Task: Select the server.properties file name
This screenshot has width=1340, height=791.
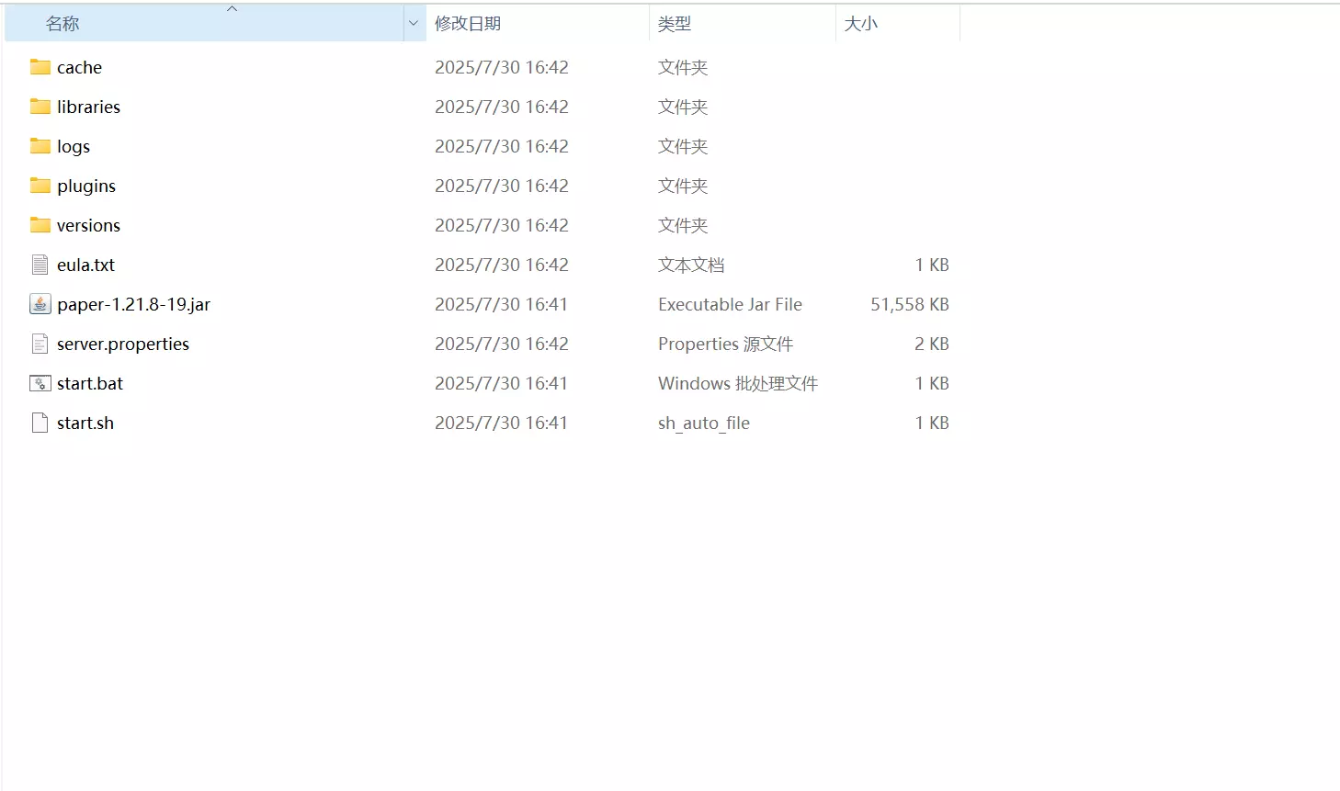Action: 123,345
